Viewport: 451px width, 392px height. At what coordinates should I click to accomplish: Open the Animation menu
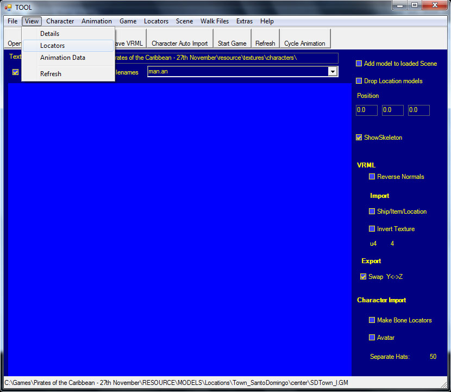96,21
